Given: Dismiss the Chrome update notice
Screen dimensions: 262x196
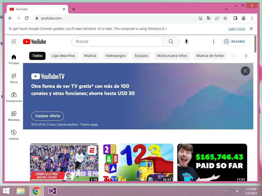Looking at the screenshot, I should (251, 29).
